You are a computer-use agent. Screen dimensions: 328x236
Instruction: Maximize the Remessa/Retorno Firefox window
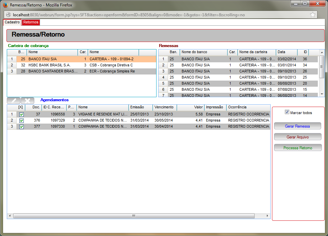point(305,3)
